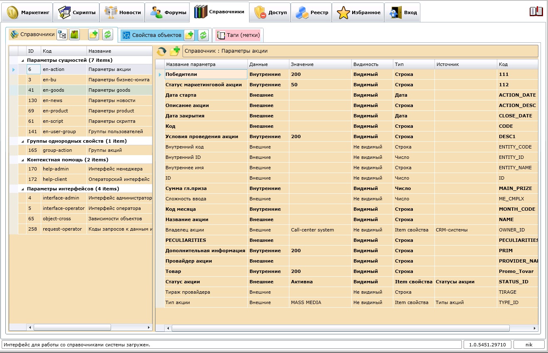Click add folder icon in Справочники tab
The height and width of the screenshot is (353, 548).
point(94,35)
